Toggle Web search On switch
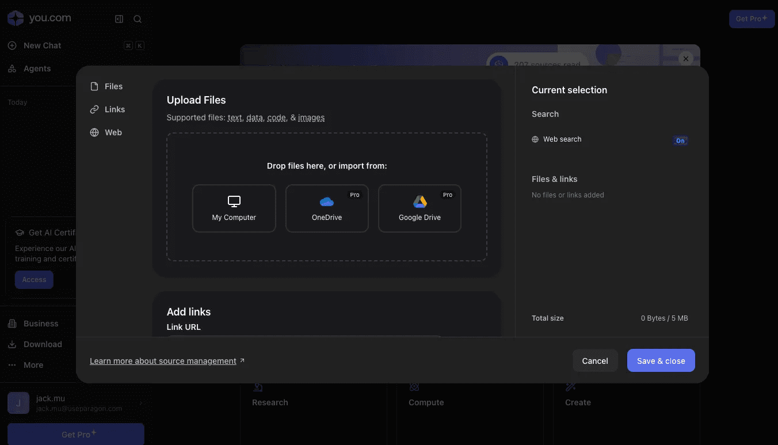Screen dimensions: 778x445 coord(680,140)
